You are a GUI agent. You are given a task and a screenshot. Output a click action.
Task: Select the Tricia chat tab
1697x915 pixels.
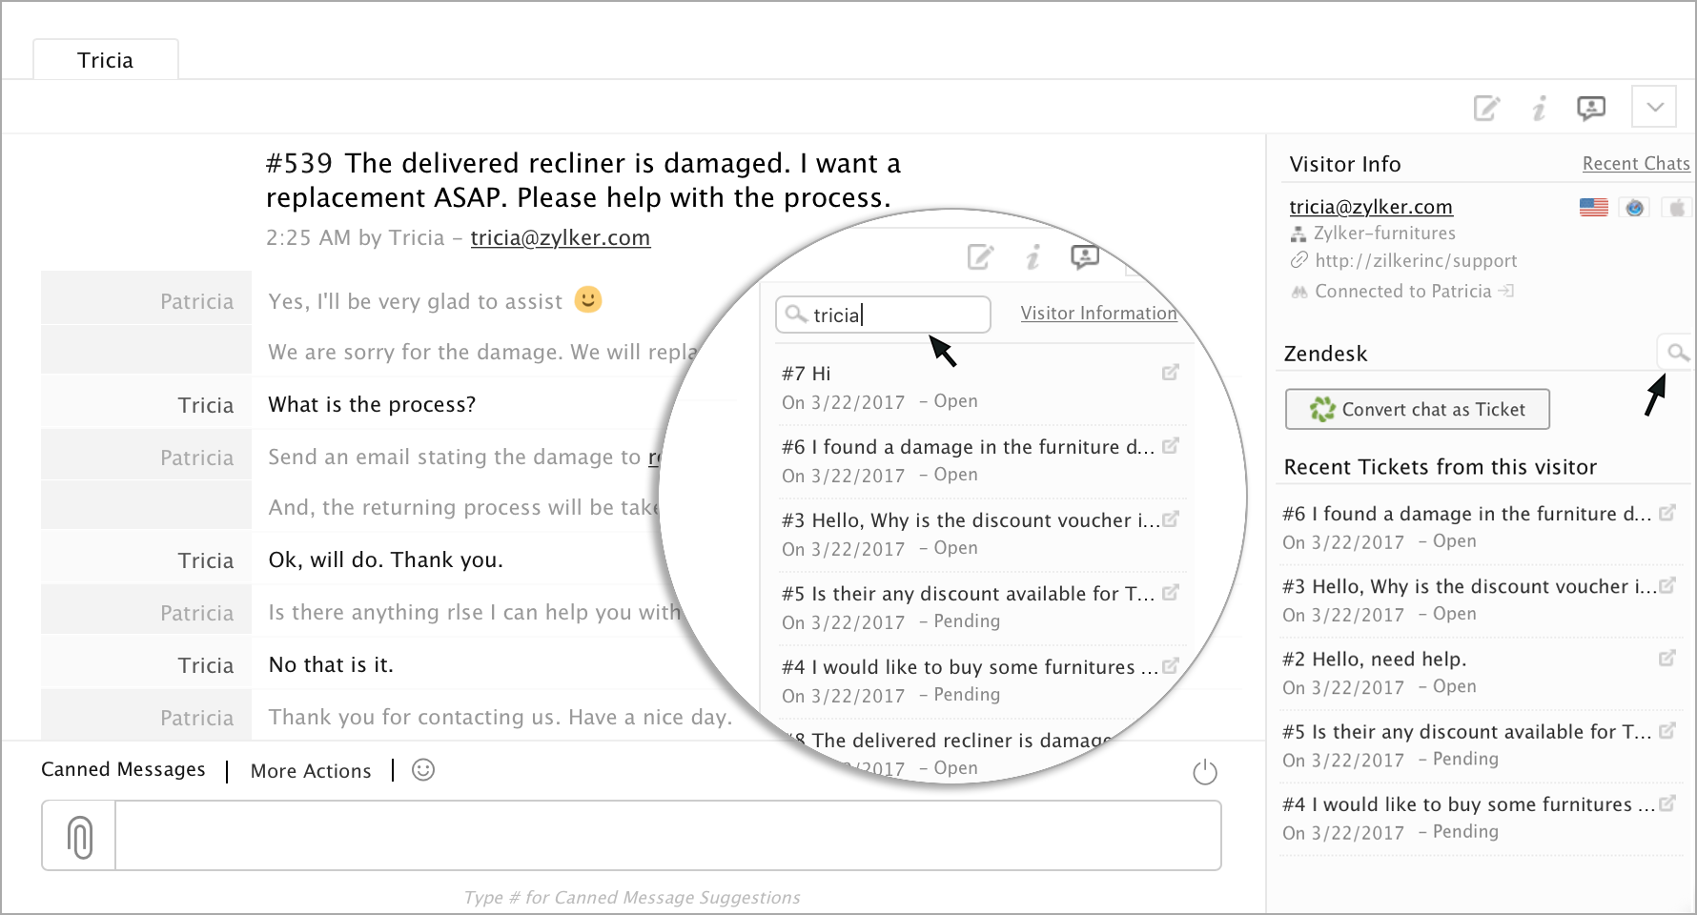[105, 61]
